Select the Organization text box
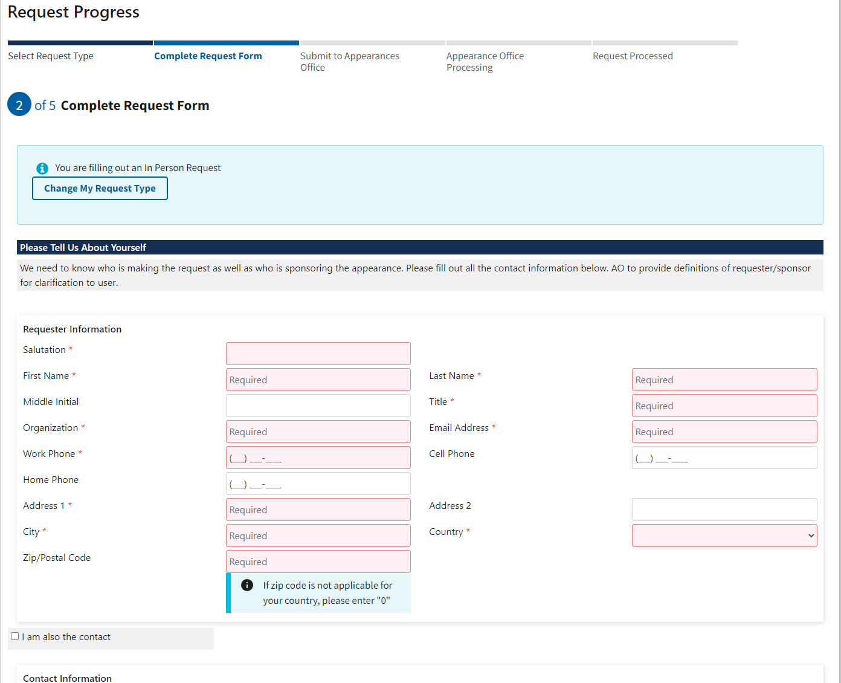Viewport: 841px width, 683px height. click(x=318, y=432)
